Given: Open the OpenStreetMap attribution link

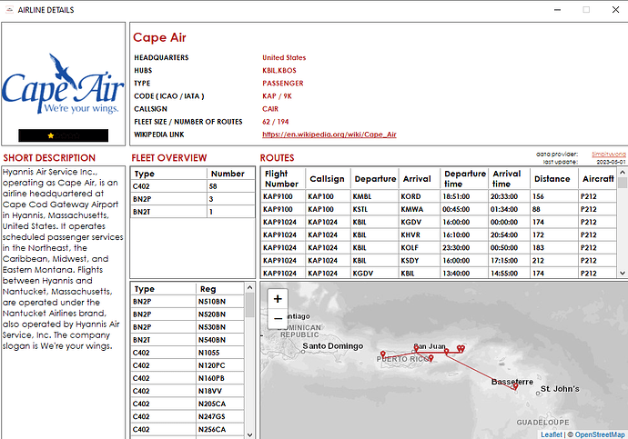Looking at the screenshot, I should [600, 434].
